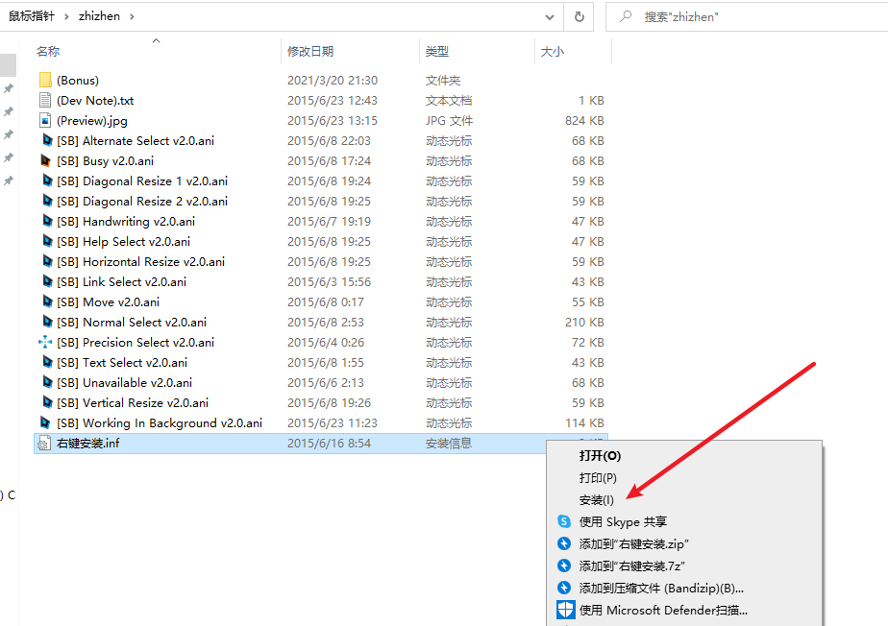Click the (Dev Note).txt document icon

click(45, 101)
